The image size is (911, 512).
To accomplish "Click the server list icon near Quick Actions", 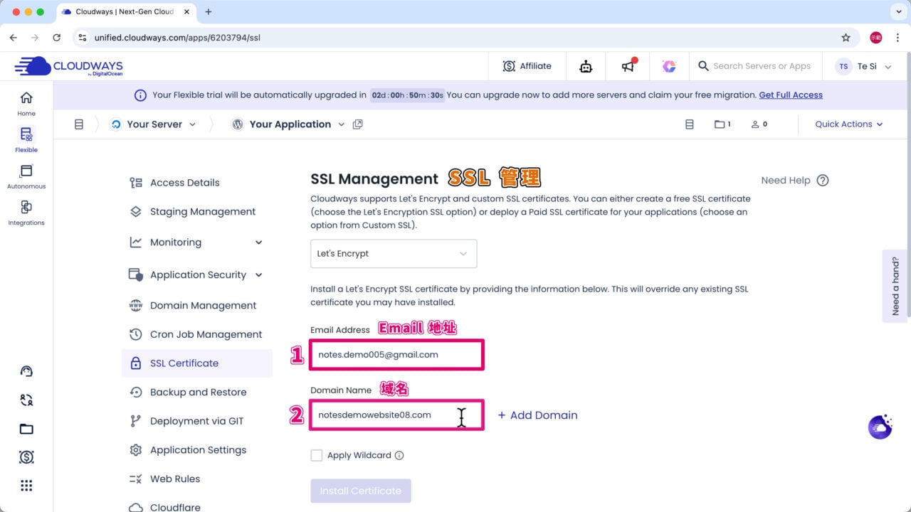I will tap(689, 124).
